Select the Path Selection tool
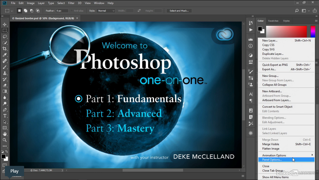319x180 pixels. tap(5, 122)
